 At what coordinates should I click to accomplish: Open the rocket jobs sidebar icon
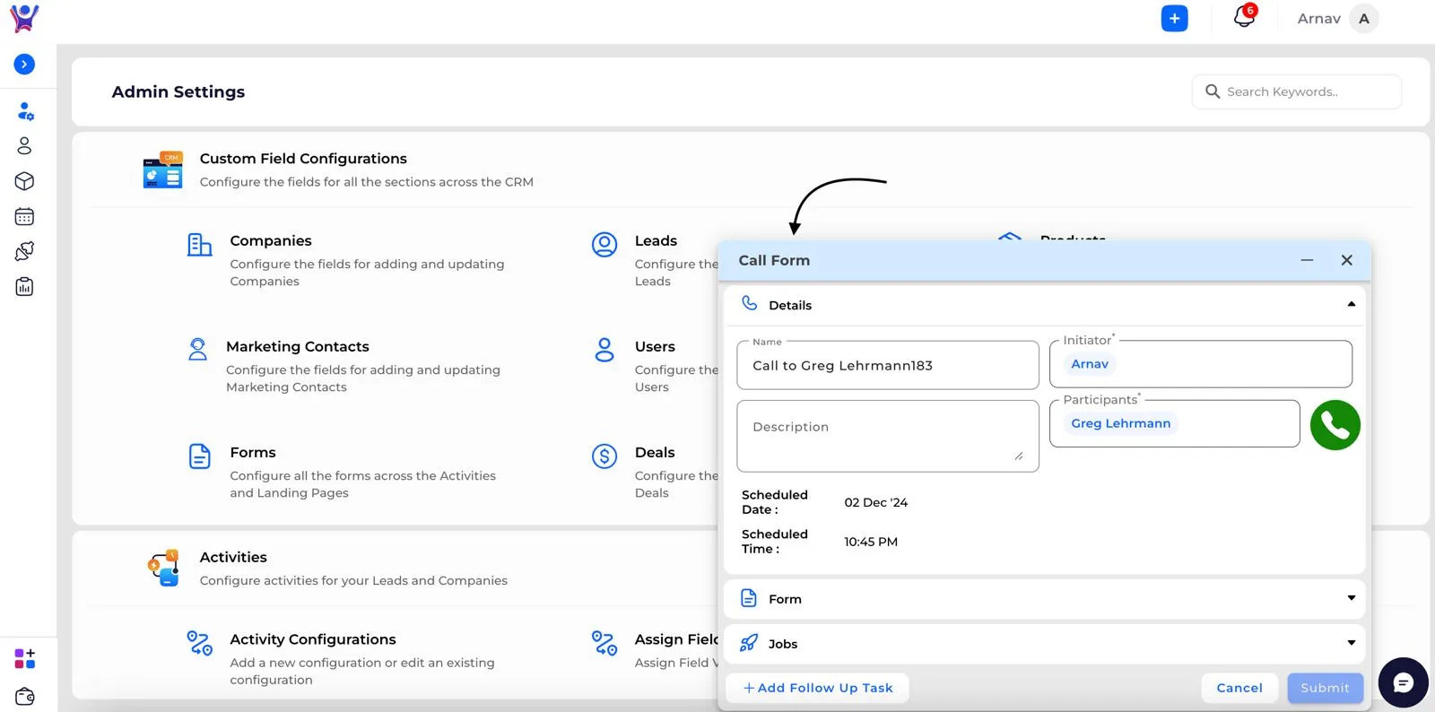click(25, 251)
